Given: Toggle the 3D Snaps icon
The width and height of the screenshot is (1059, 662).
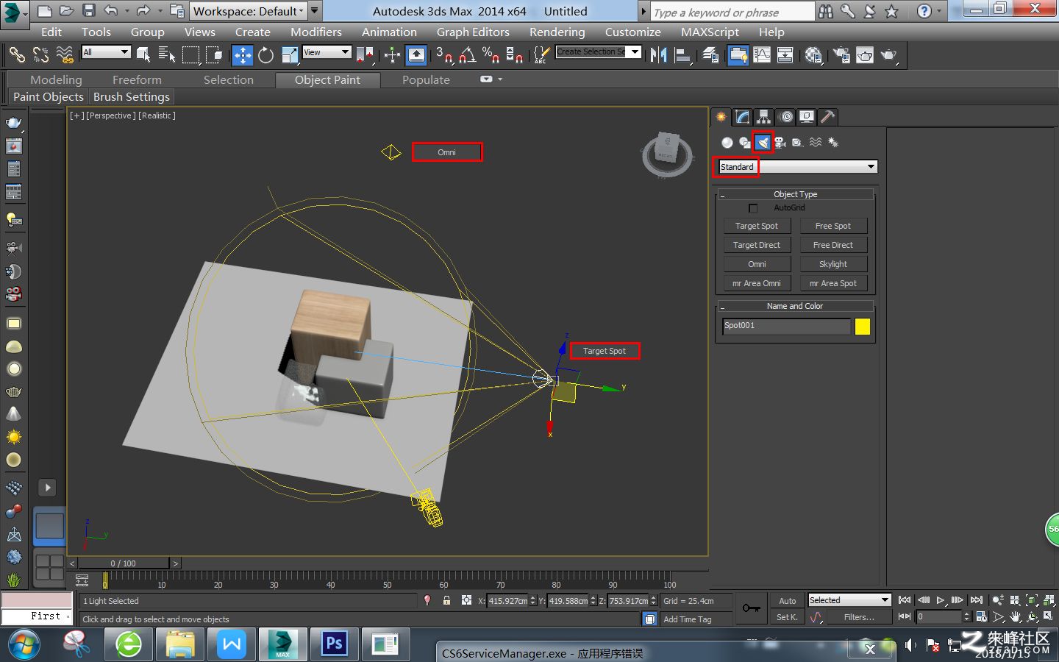Looking at the screenshot, I should point(444,55).
